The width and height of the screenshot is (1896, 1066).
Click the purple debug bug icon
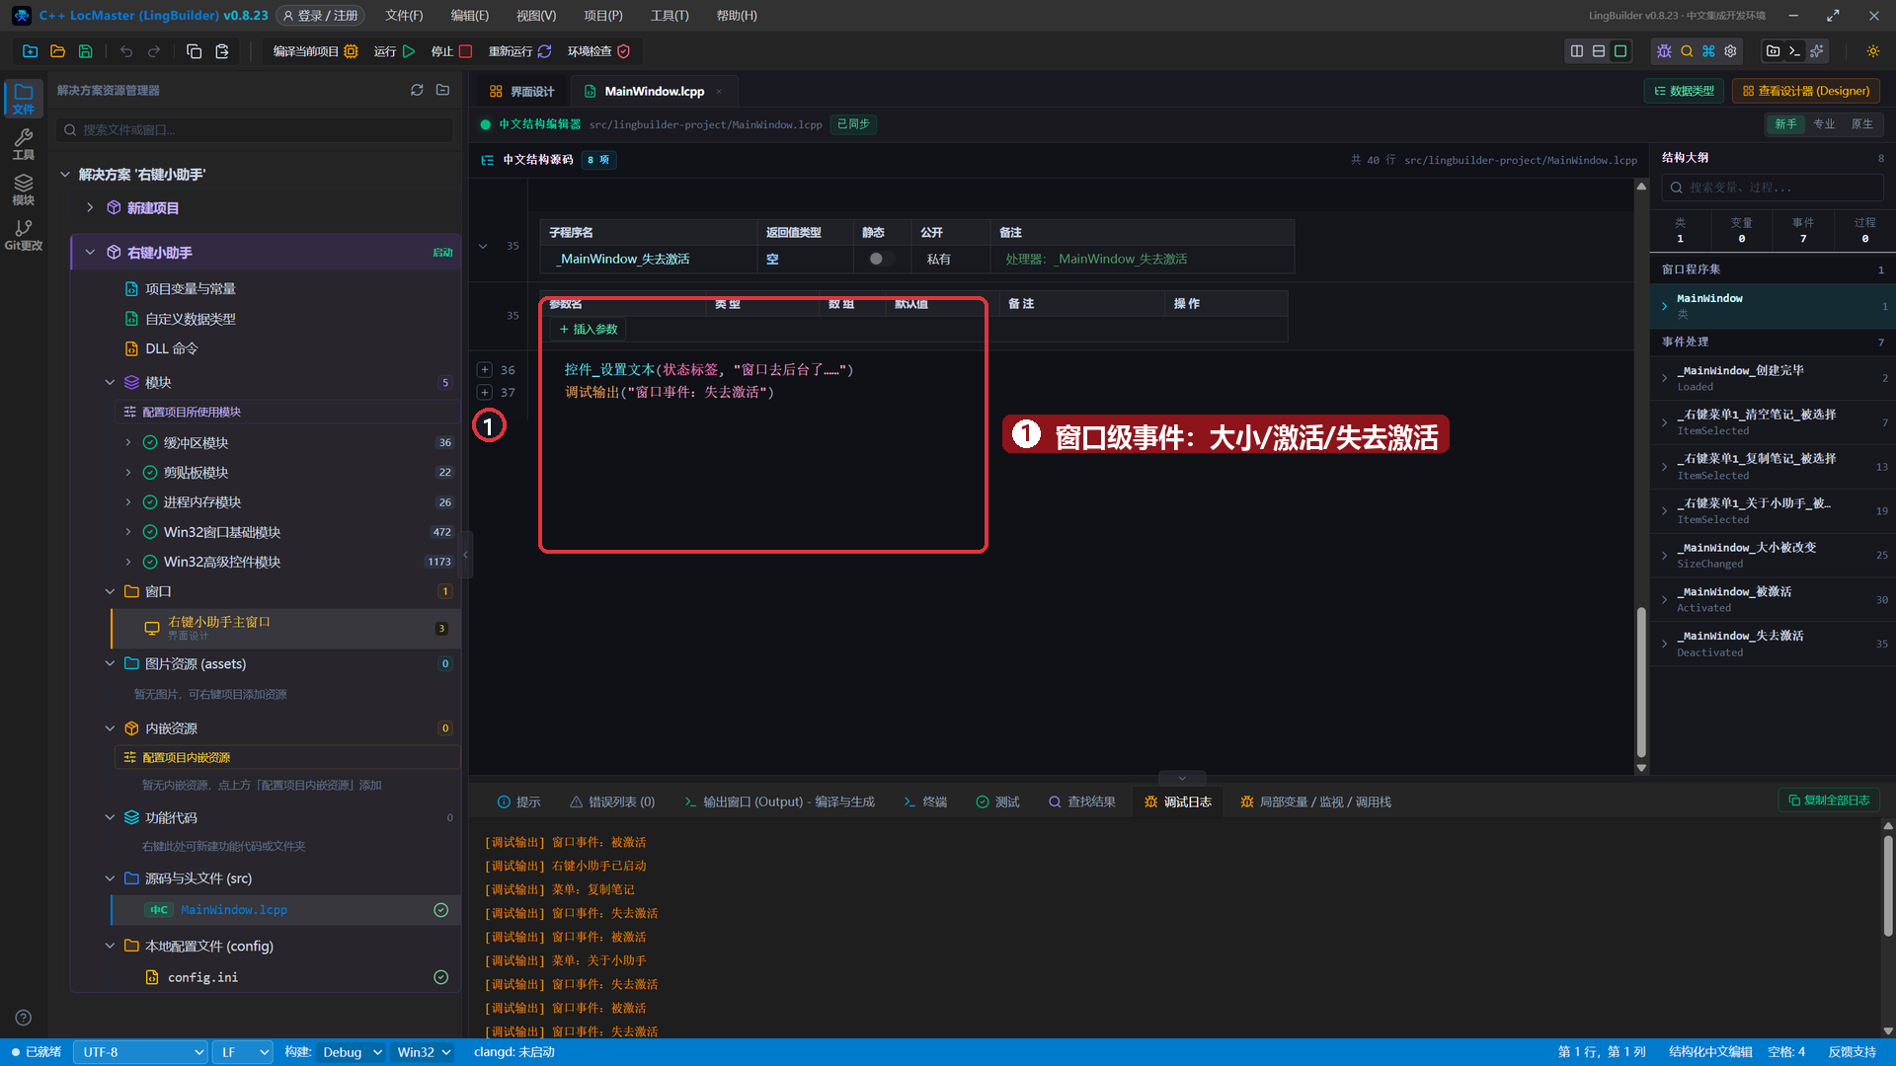[x=1664, y=51]
